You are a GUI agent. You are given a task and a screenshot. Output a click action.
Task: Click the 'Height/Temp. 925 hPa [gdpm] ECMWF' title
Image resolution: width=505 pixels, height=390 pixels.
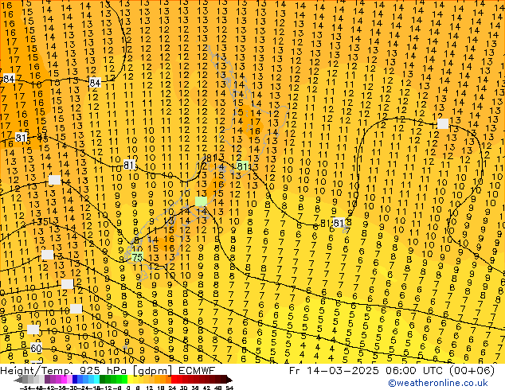coord(108,371)
